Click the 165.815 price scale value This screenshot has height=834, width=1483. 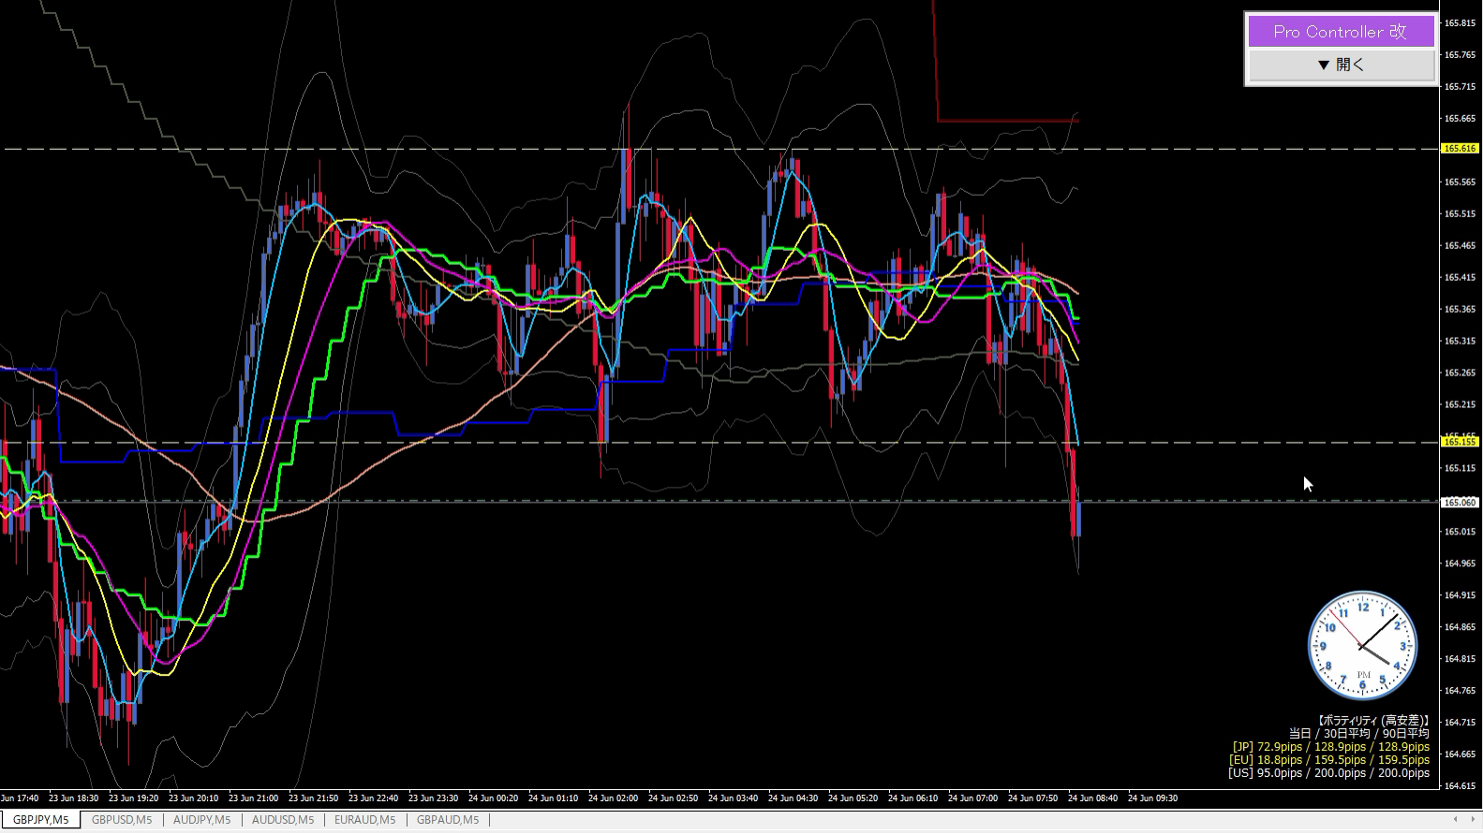[1460, 23]
